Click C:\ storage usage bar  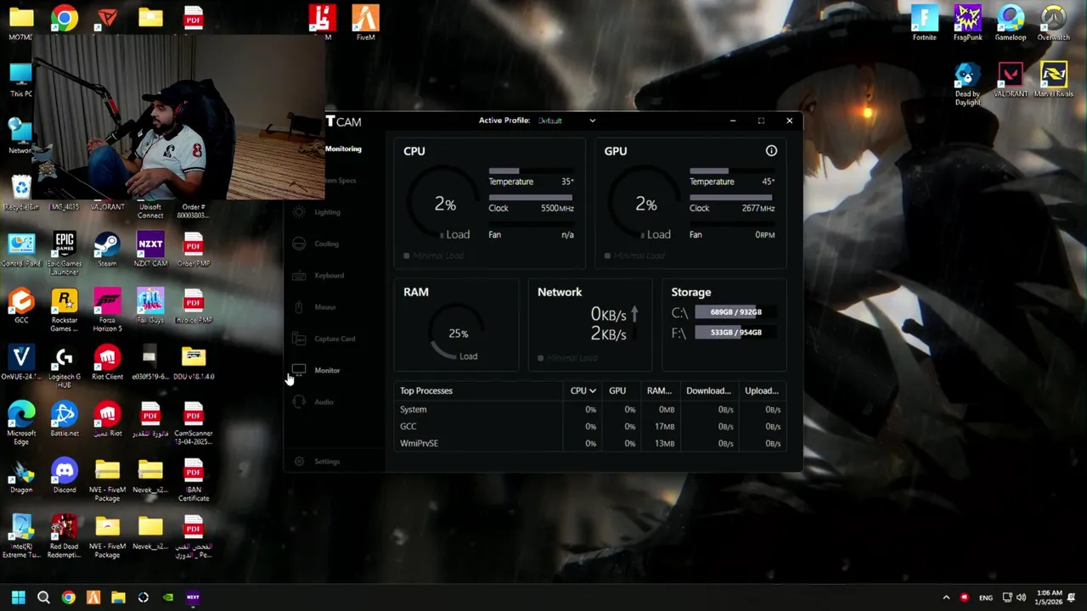tap(736, 312)
